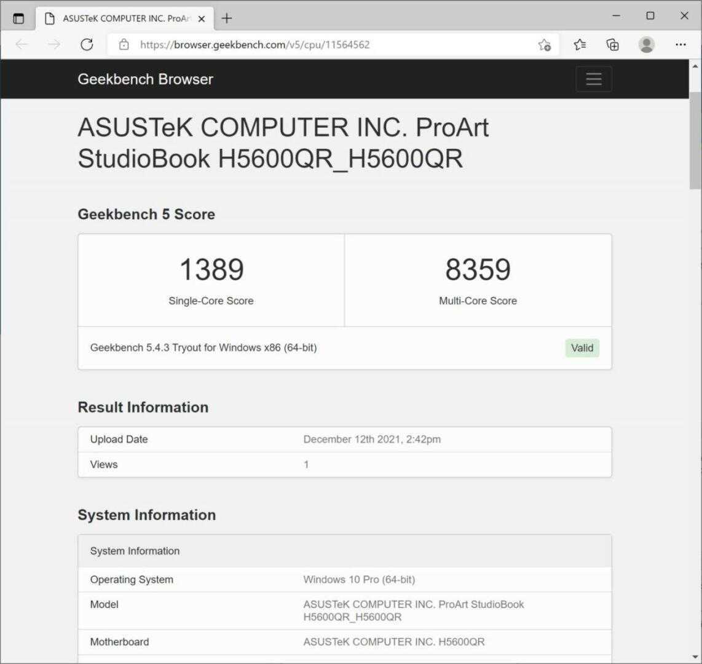Open browser Settings and more menu
702x664 pixels.
point(680,44)
